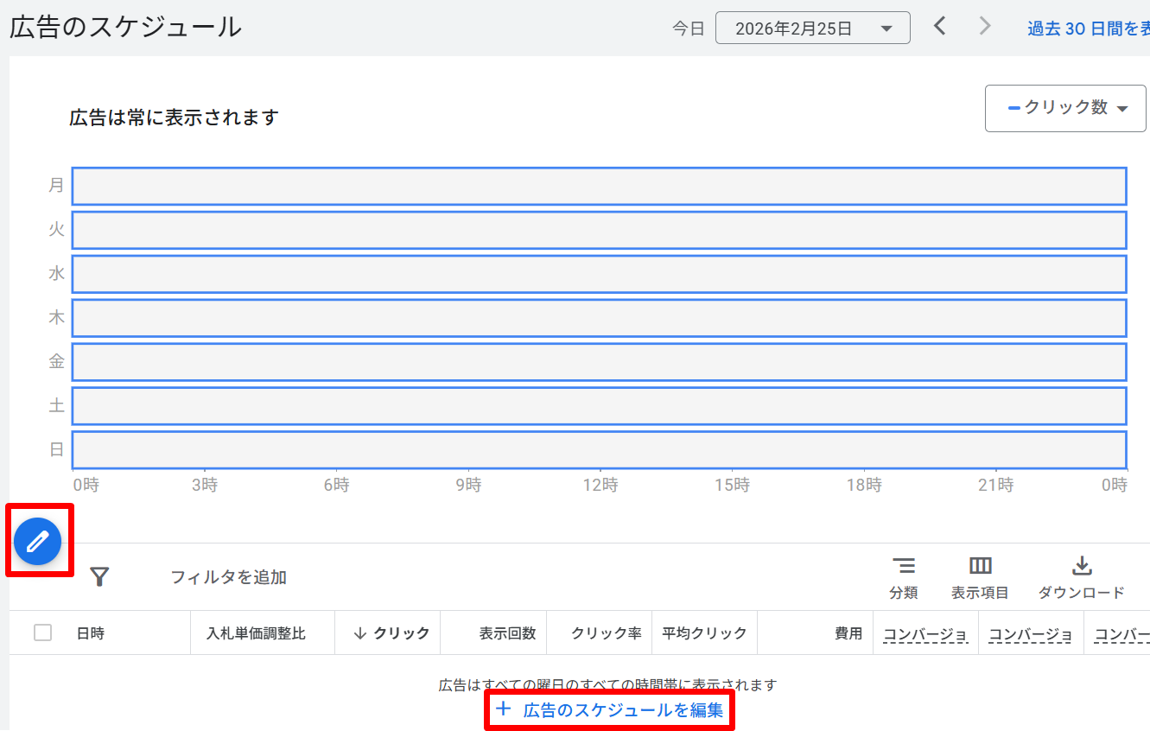The width and height of the screenshot is (1150, 731).
Task: Go to previous date with left arrow
Action: 940,27
